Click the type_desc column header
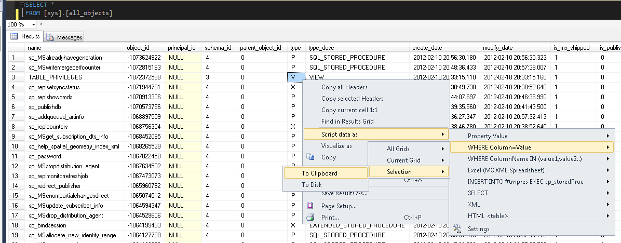Screen dimensions: 621x243 pyautogui.click(x=358, y=48)
